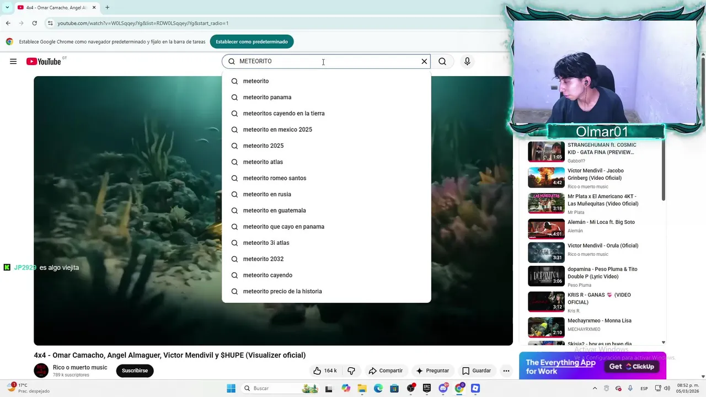Select suggestion "meteorito cayendo"

[x=327, y=275]
